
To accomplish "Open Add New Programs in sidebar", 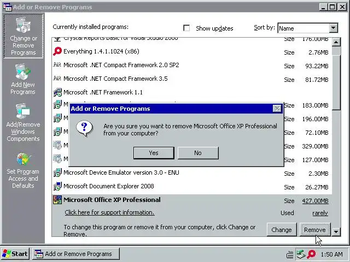I will (x=23, y=79).
